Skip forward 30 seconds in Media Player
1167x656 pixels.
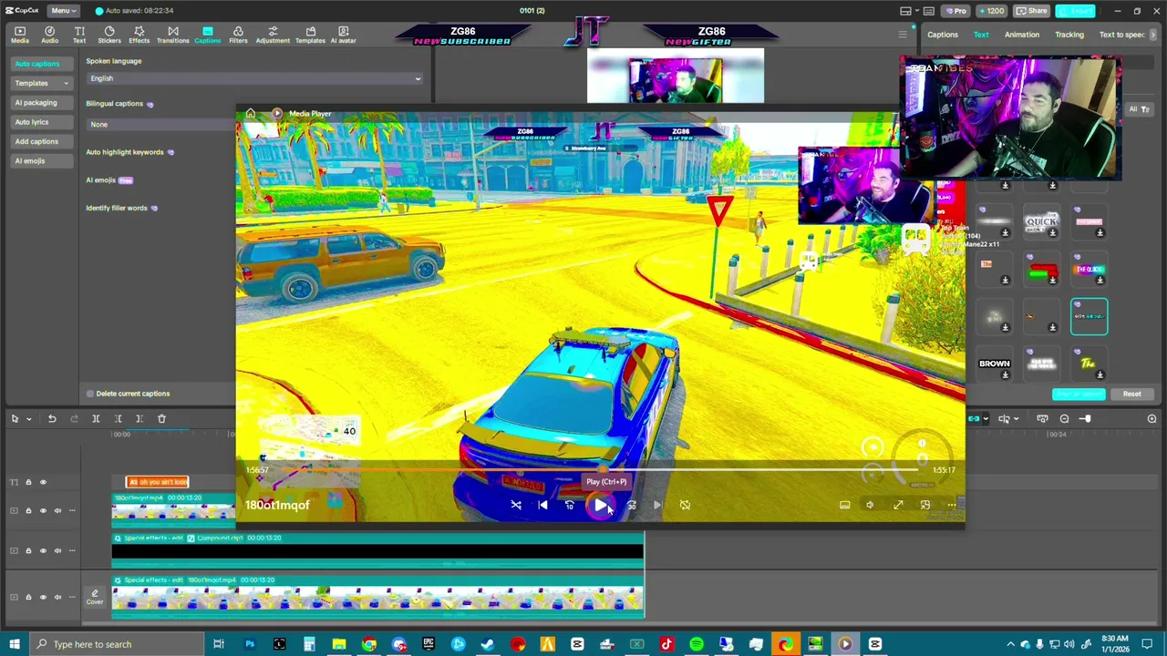coord(631,505)
